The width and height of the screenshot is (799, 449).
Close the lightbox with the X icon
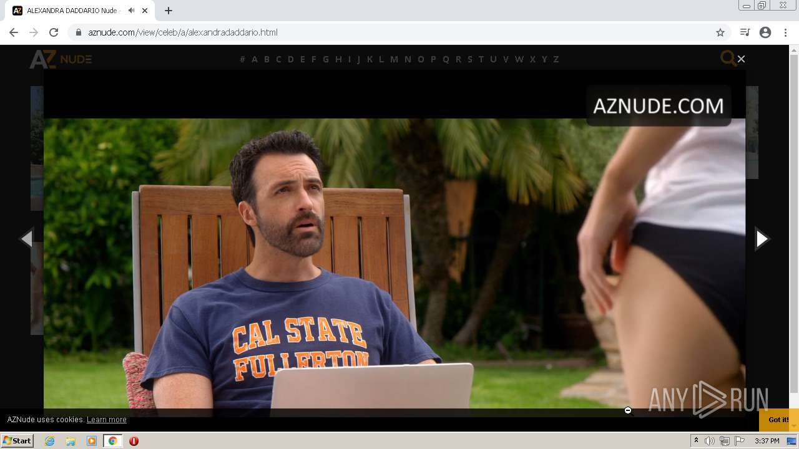click(x=741, y=59)
